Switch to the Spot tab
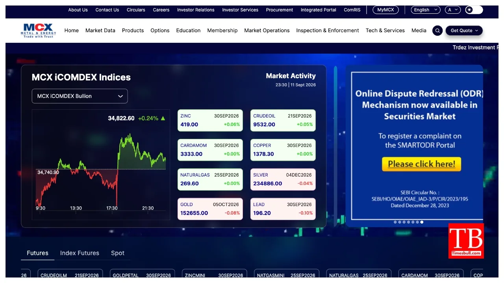This screenshot has width=504, height=283. click(x=118, y=253)
